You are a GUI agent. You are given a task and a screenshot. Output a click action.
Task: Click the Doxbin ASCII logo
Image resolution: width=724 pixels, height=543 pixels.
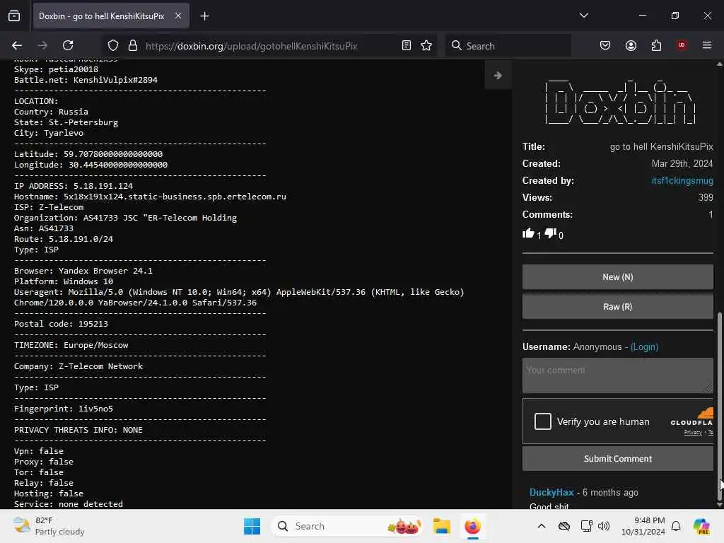pos(619,102)
